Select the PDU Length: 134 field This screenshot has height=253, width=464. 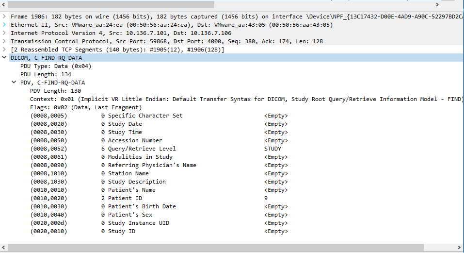(x=46, y=74)
